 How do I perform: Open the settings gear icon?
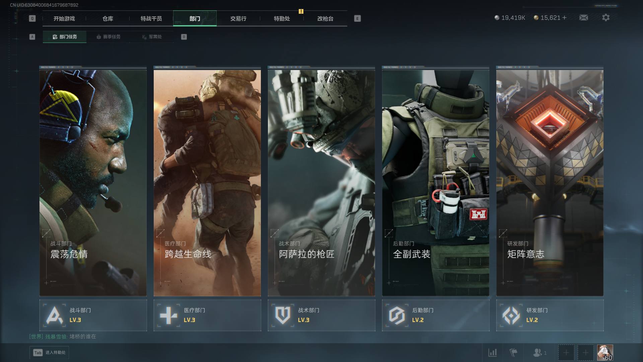pyautogui.click(x=605, y=18)
